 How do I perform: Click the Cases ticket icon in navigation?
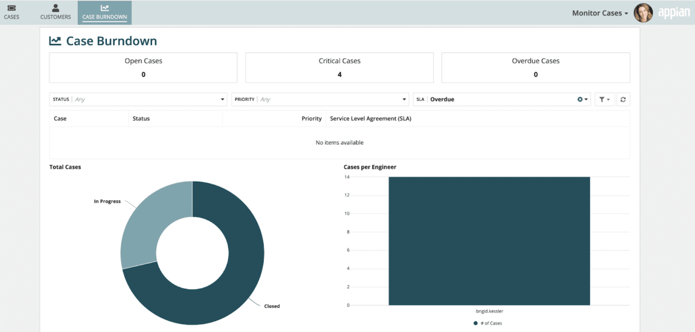tap(11, 8)
